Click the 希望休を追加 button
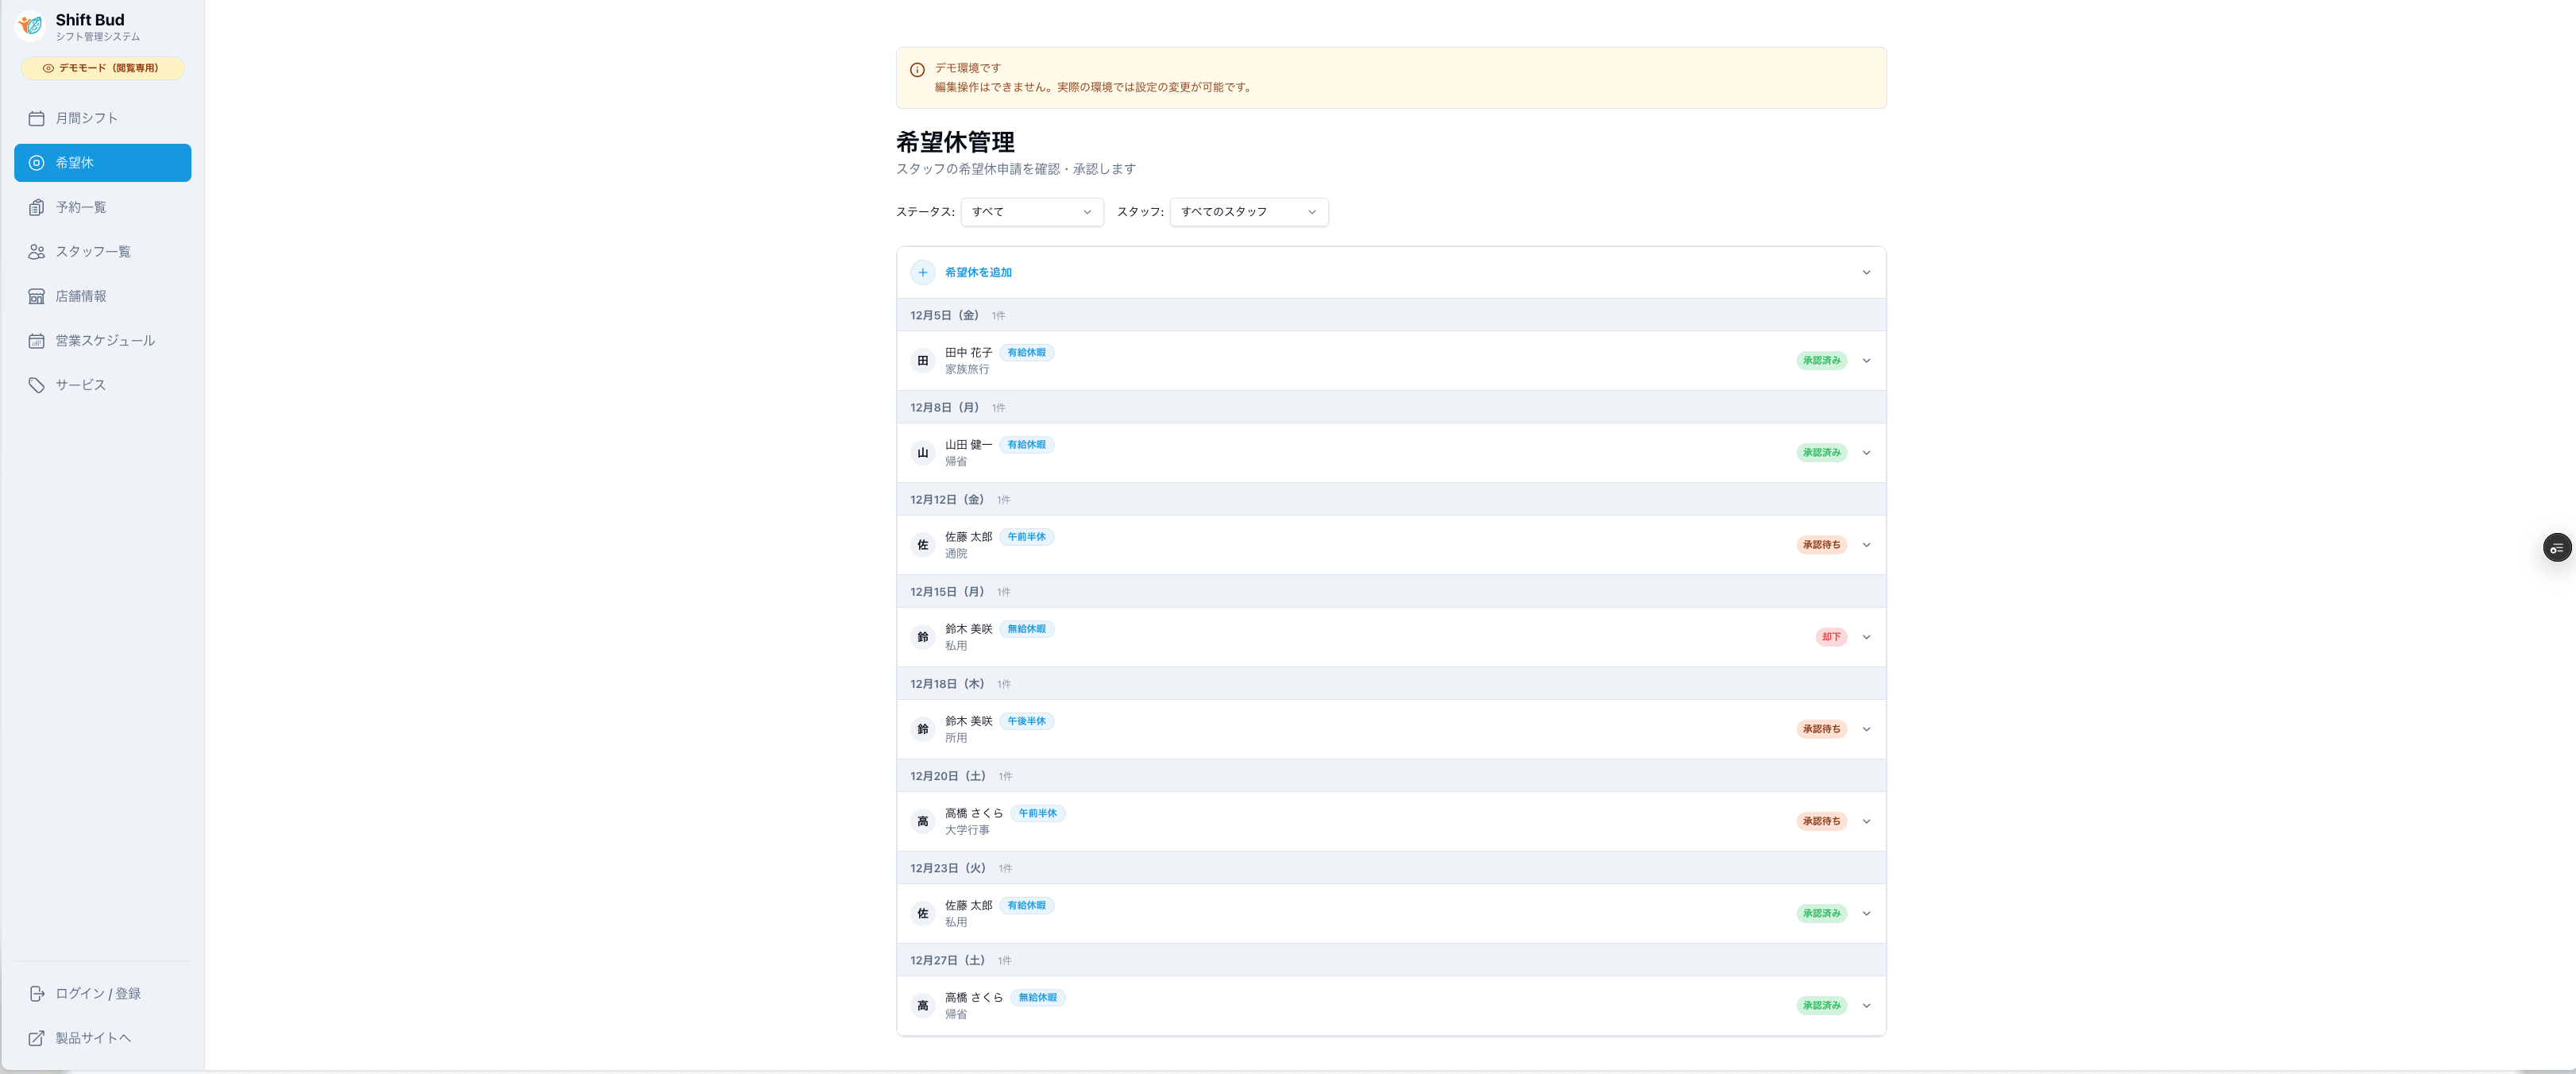 [x=977, y=272]
